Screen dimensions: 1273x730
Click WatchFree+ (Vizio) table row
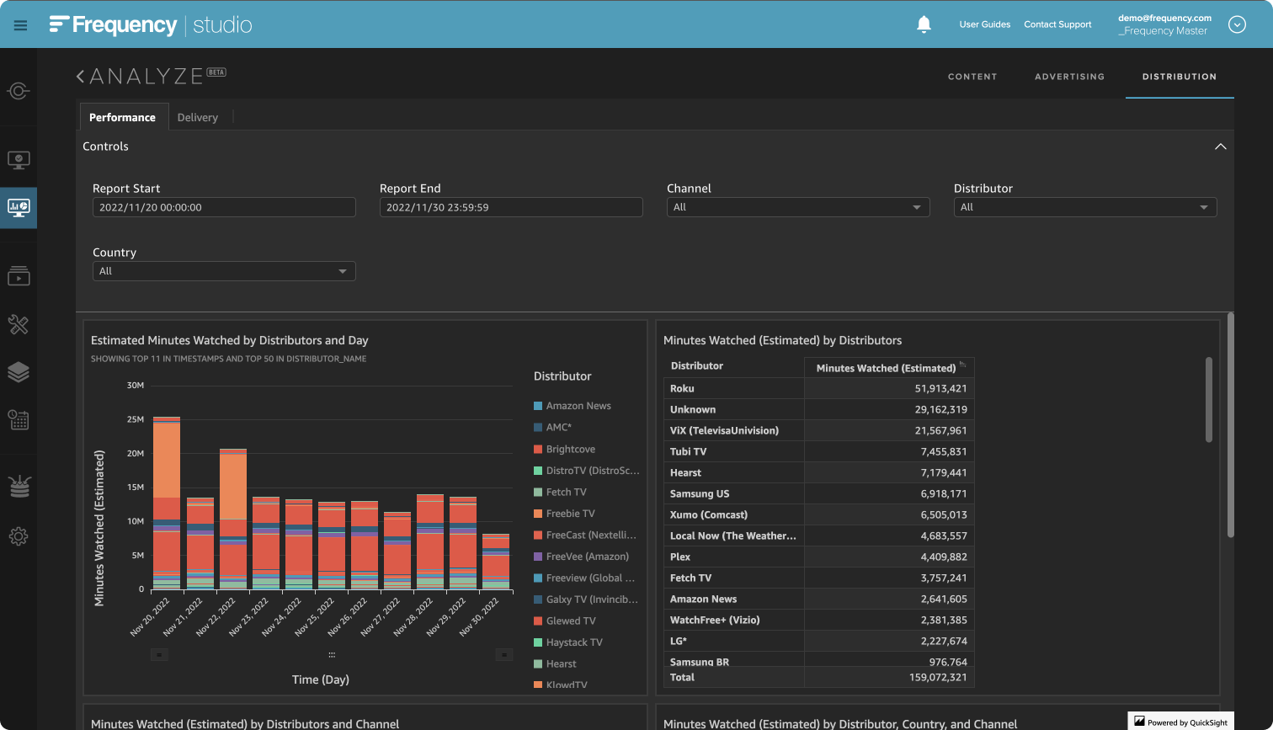[x=818, y=621]
